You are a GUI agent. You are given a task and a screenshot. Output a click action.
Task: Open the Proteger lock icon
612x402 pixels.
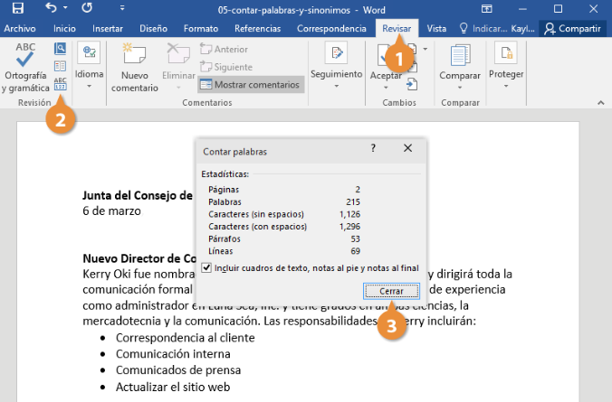pos(506,52)
